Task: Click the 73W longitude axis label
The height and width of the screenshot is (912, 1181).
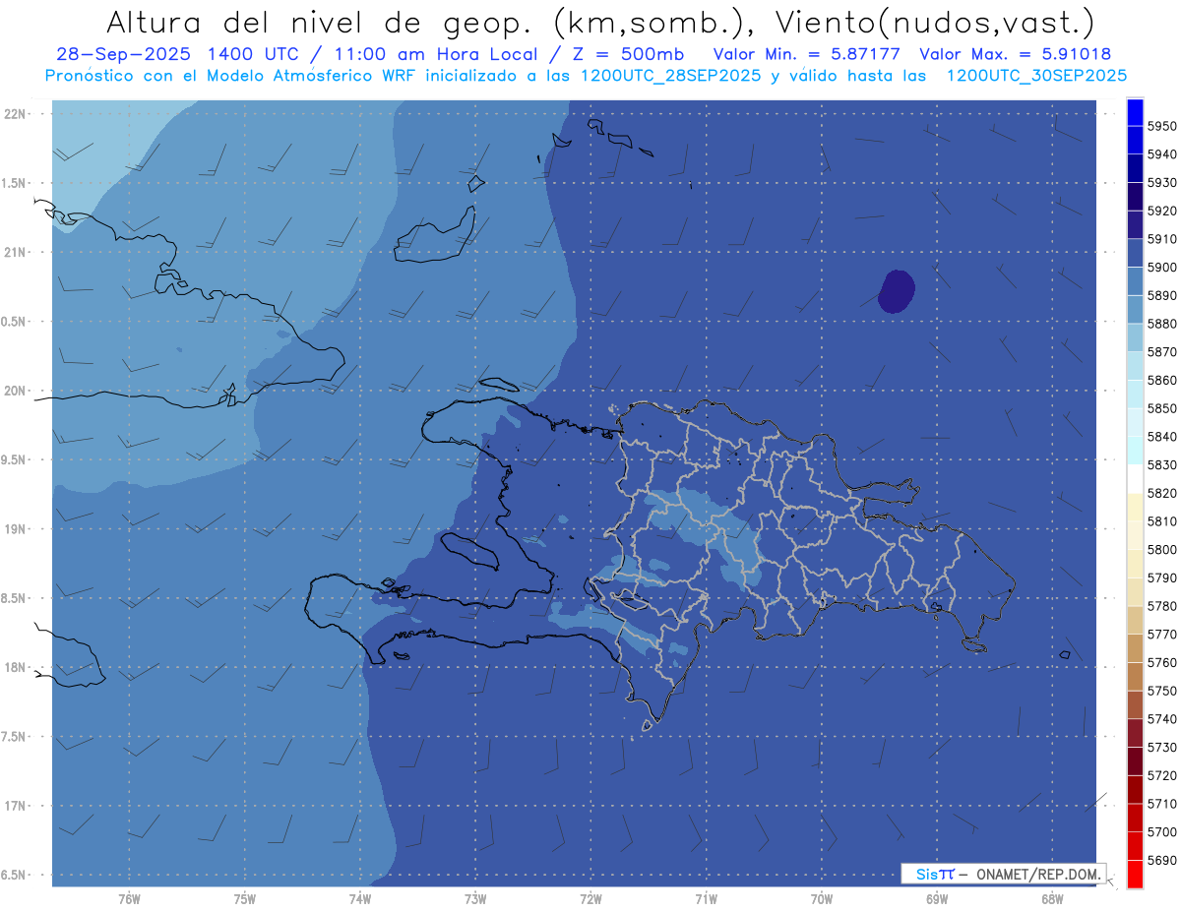Action: point(475,898)
